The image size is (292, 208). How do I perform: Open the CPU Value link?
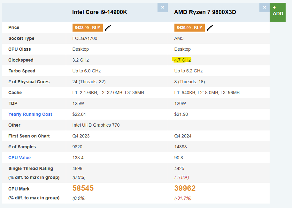click(x=19, y=158)
